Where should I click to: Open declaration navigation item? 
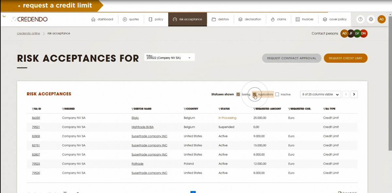(250, 19)
